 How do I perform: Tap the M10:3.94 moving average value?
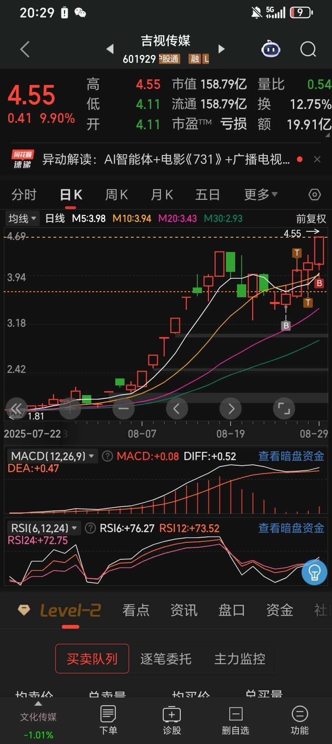[132, 218]
